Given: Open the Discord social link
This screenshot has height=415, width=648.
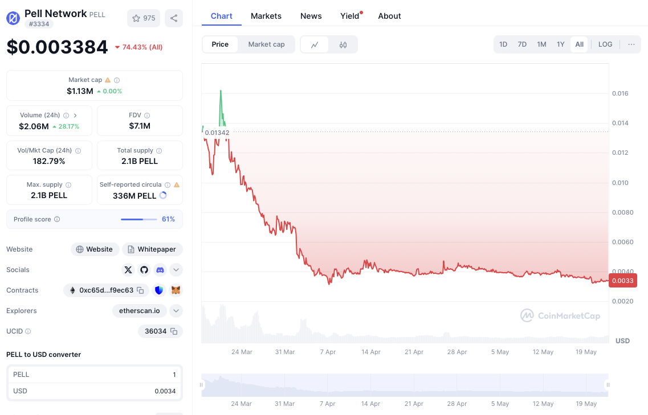Looking at the screenshot, I should [x=160, y=270].
